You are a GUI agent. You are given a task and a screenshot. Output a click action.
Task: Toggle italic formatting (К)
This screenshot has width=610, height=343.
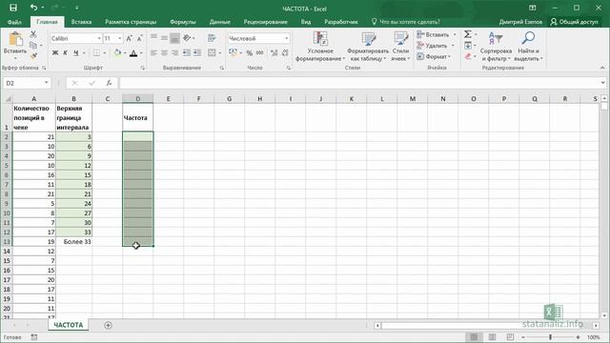point(66,53)
